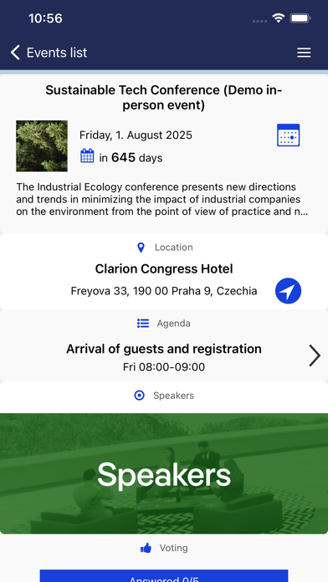The height and width of the screenshot is (582, 328).
Task: Add event to calendar icon
Action: [x=288, y=135]
